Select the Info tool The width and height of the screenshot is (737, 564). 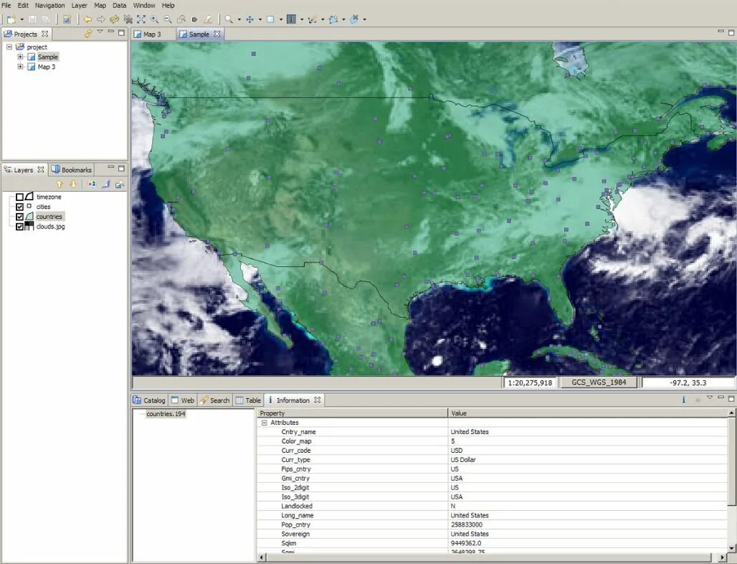click(x=291, y=19)
